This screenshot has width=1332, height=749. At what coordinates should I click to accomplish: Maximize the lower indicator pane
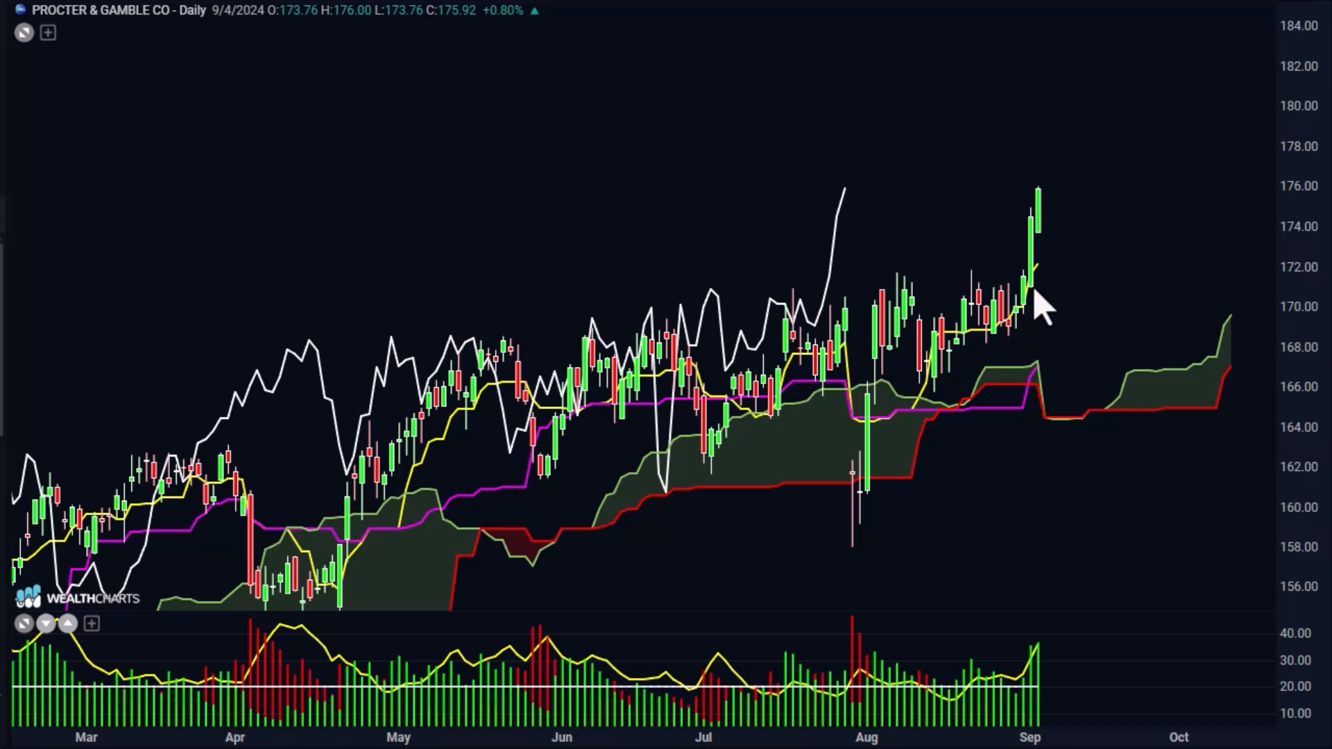click(x=24, y=623)
